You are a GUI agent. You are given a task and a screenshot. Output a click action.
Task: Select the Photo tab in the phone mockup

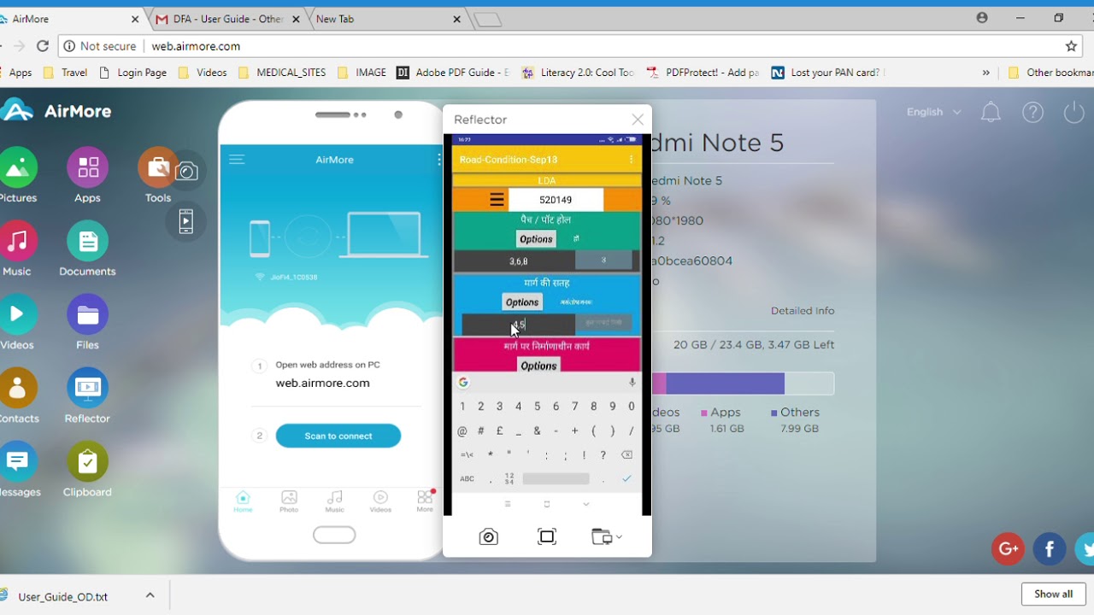click(x=289, y=501)
